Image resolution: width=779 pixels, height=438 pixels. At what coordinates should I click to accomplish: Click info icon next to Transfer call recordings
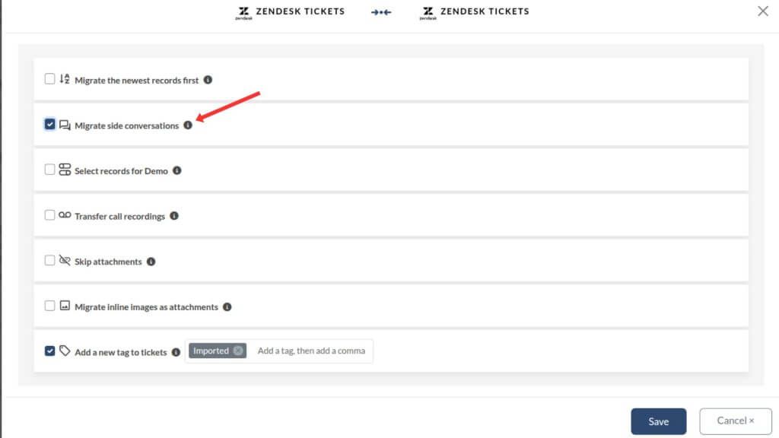tap(173, 216)
